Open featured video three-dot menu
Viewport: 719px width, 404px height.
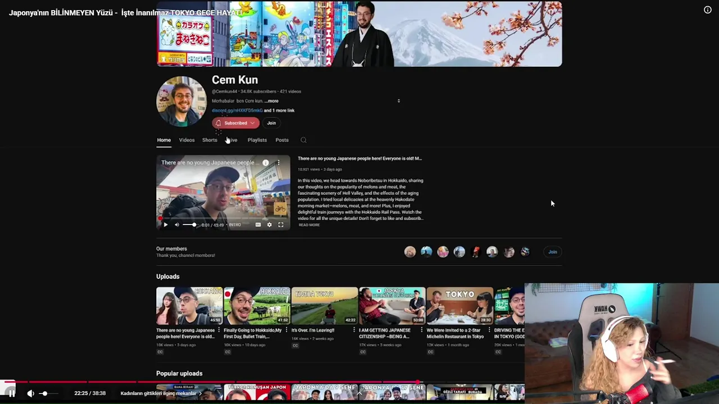point(278,163)
